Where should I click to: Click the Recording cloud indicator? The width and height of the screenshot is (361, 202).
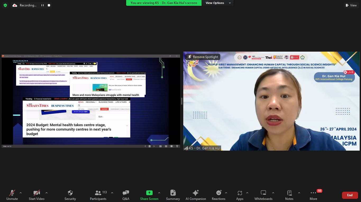tap(24, 5)
